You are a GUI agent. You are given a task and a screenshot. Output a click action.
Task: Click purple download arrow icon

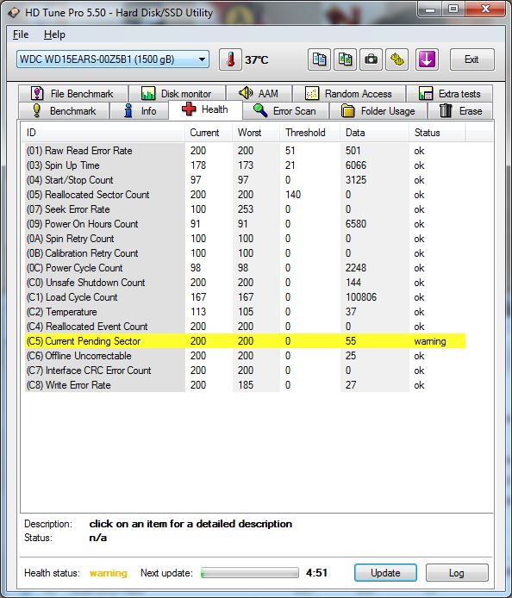427,59
